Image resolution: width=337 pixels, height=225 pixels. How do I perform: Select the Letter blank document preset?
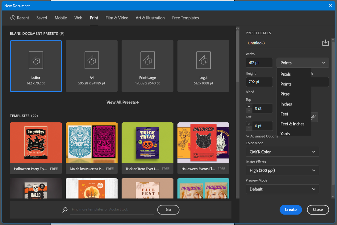coord(36,66)
